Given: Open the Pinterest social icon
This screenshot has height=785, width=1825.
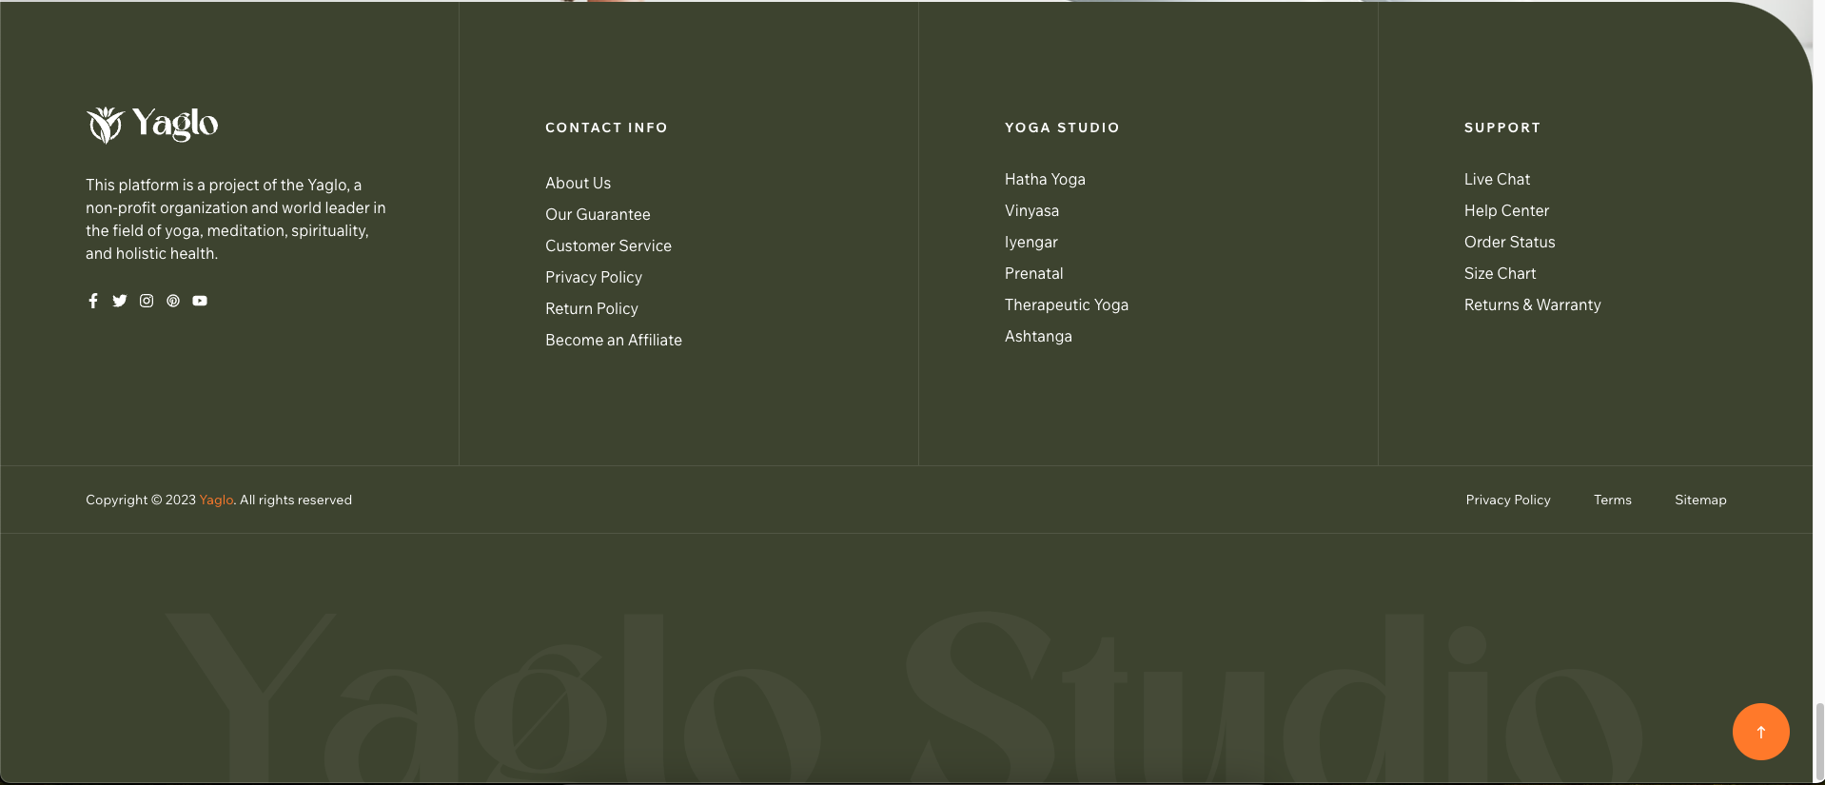Looking at the screenshot, I should 173,301.
